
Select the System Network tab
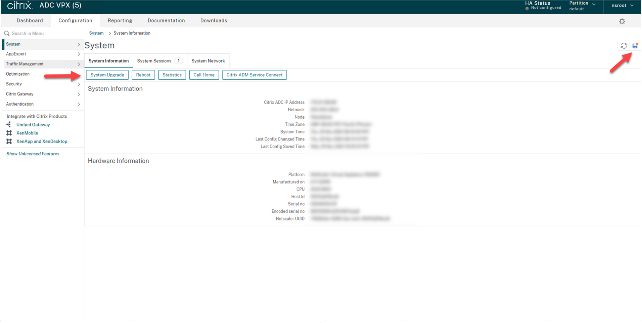208,61
